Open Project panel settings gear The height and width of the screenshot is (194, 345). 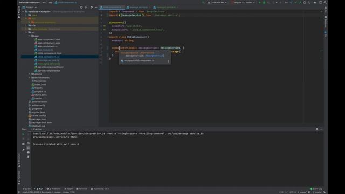92,7
